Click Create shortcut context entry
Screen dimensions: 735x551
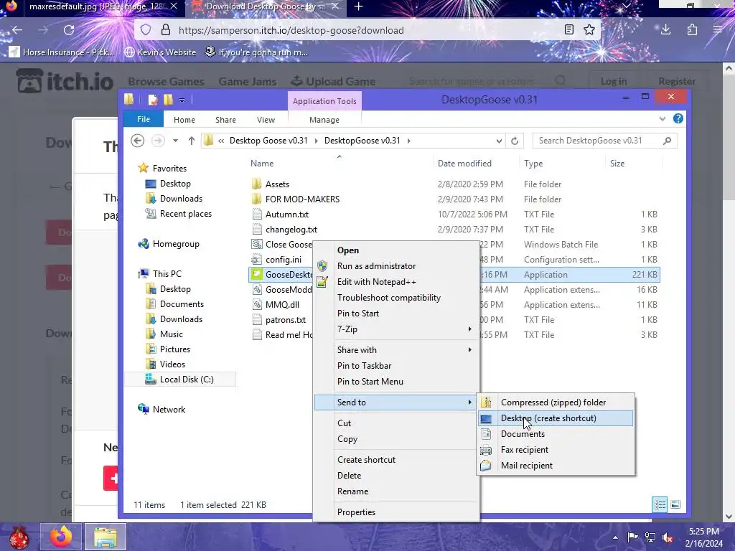click(x=396, y=460)
